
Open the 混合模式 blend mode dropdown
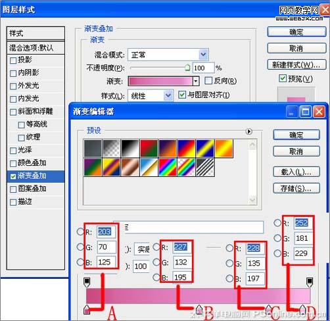click(x=203, y=55)
